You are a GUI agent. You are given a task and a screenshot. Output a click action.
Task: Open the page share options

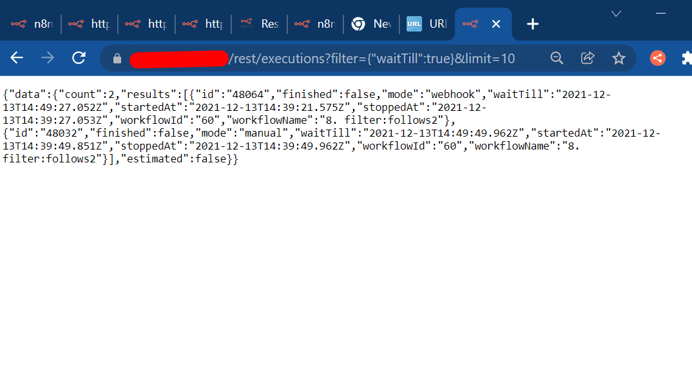[x=587, y=58]
